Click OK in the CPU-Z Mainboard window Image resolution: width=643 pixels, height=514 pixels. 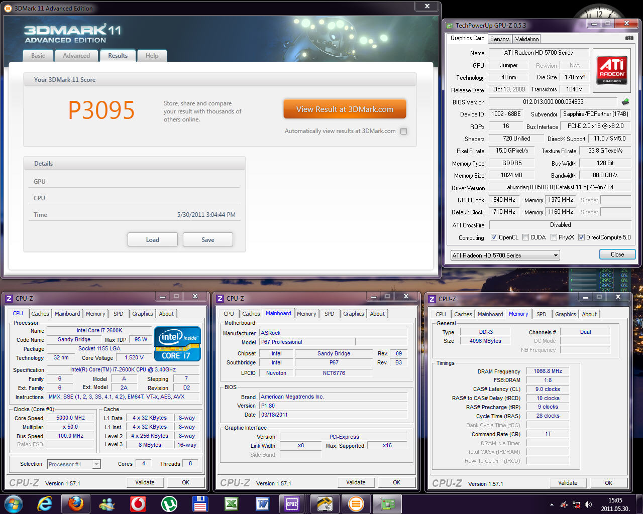(x=396, y=482)
